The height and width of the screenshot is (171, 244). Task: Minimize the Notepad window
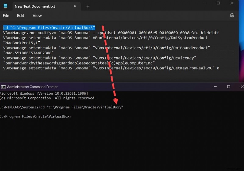[205, 3]
